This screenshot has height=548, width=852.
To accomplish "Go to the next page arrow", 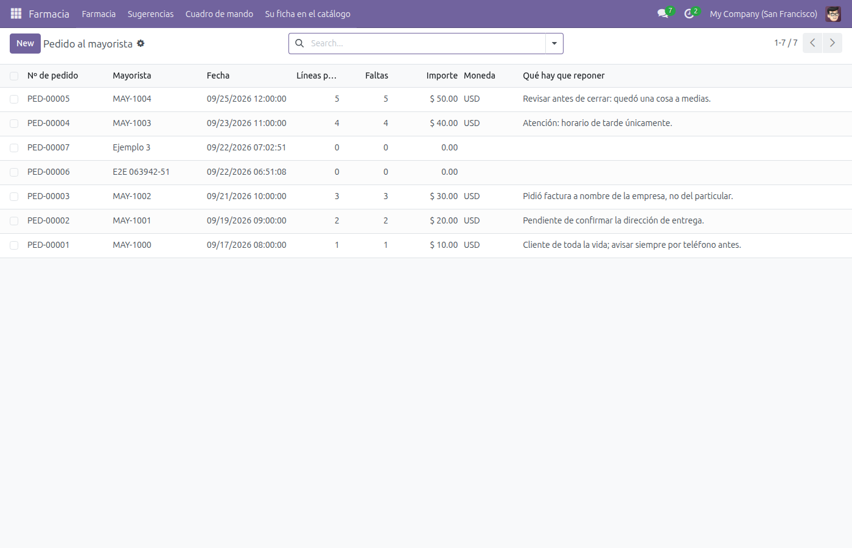I will [833, 43].
